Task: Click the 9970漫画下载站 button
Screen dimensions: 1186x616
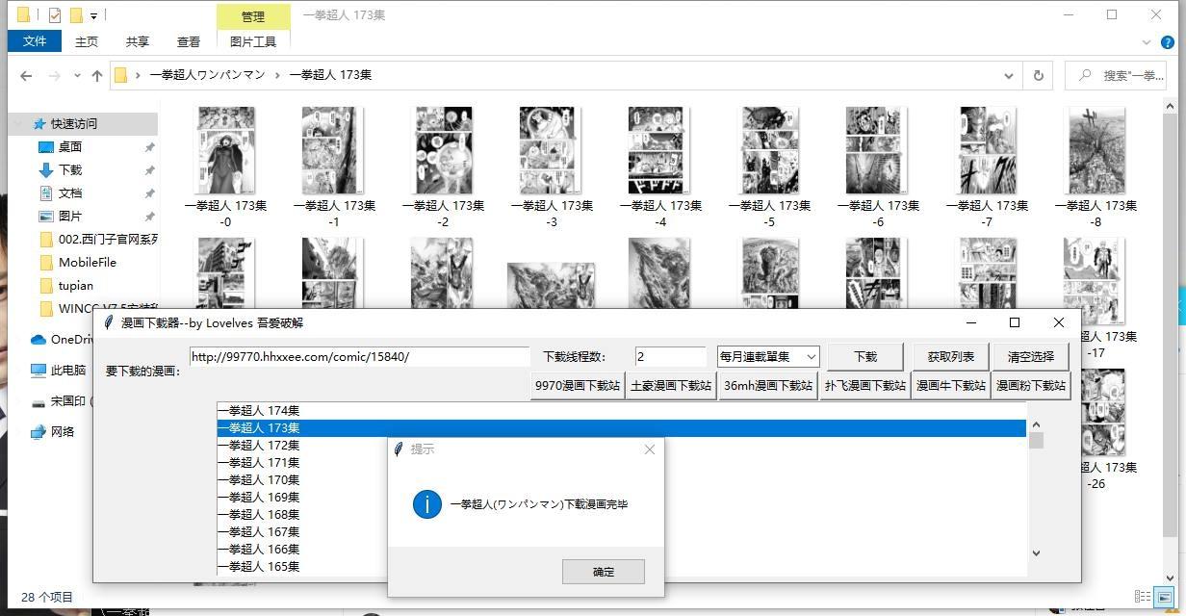Action: (x=578, y=385)
